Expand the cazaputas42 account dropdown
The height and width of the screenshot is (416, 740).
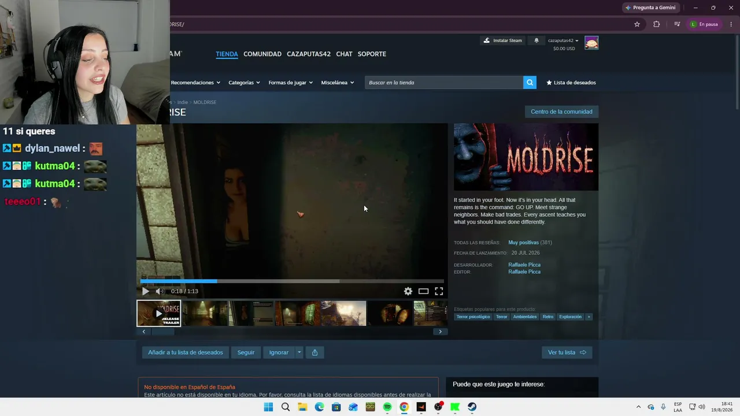click(x=563, y=40)
